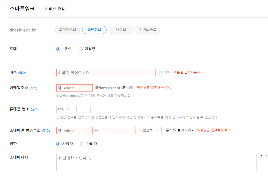Click the 초대메세지 message text area

(156, 162)
